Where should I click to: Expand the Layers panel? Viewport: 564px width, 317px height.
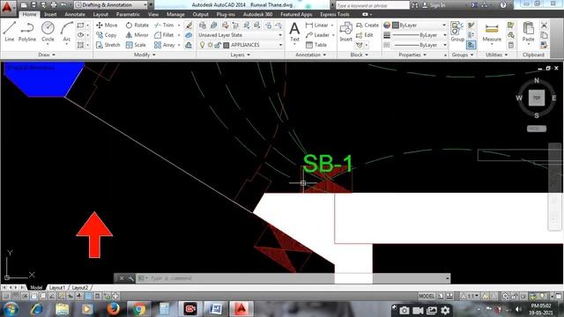pos(241,55)
